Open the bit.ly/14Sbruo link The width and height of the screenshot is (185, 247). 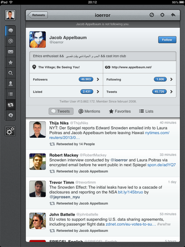(x=130, y=192)
